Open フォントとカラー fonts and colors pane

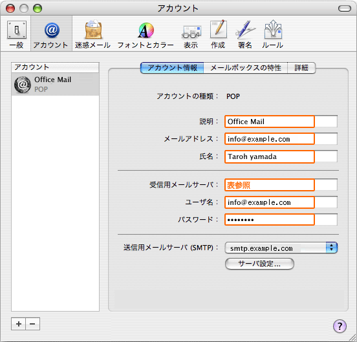(146, 34)
